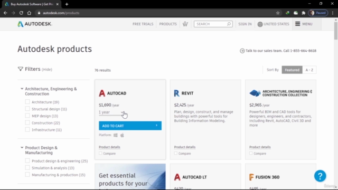Click the browser back arrow

(x=5, y=13)
